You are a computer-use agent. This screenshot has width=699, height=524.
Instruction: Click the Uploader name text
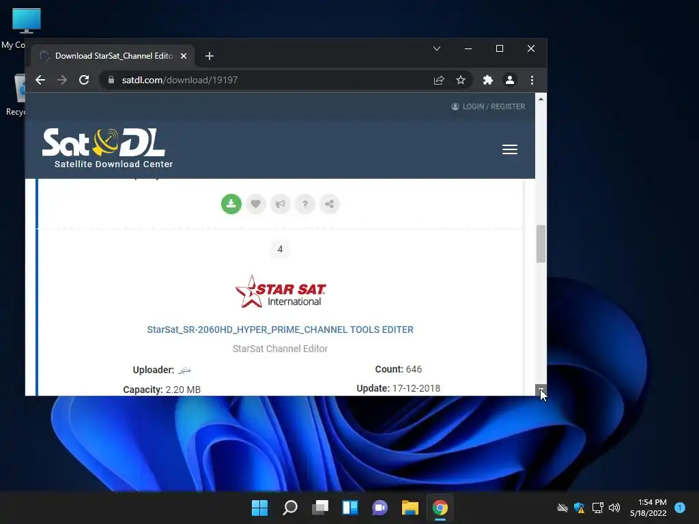184,370
